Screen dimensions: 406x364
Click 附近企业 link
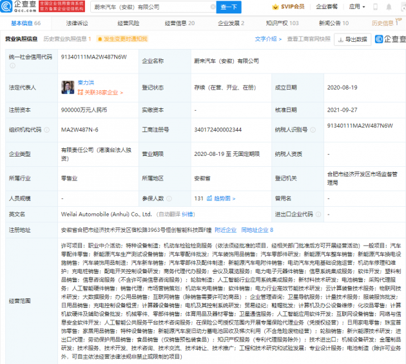pyautogui.click(x=226, y=230)
